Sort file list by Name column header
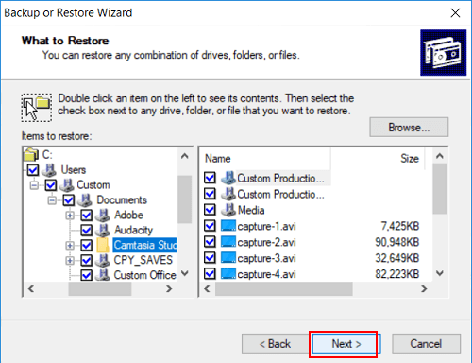Screen dimensions: 472x363 pos(265,159)
